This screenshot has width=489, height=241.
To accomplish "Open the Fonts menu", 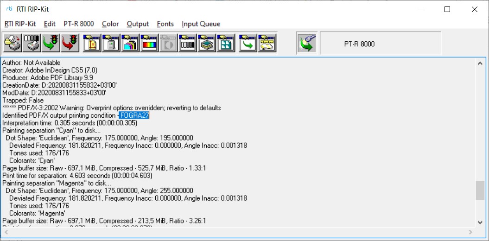I will click(165, 24).
